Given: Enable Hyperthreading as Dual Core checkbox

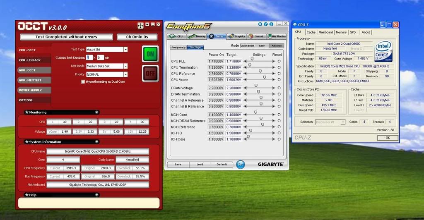Looking at the screenshot, I should click(x=83, y=82).
